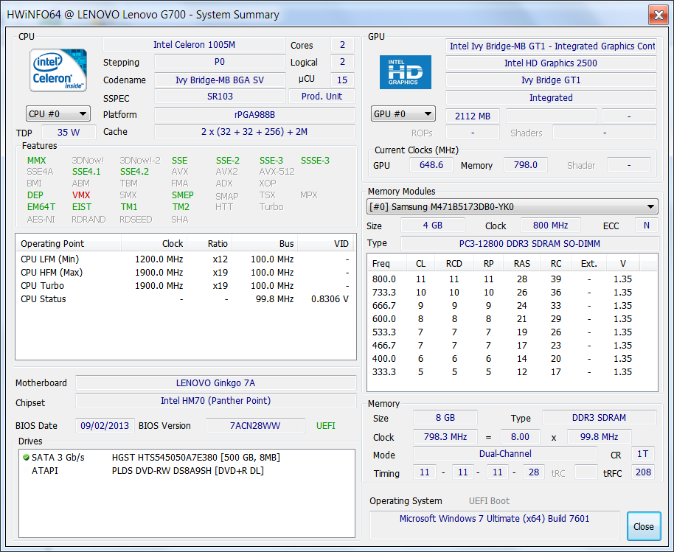
Task: Click the Prod. Unit field
Action: point(322,97)
